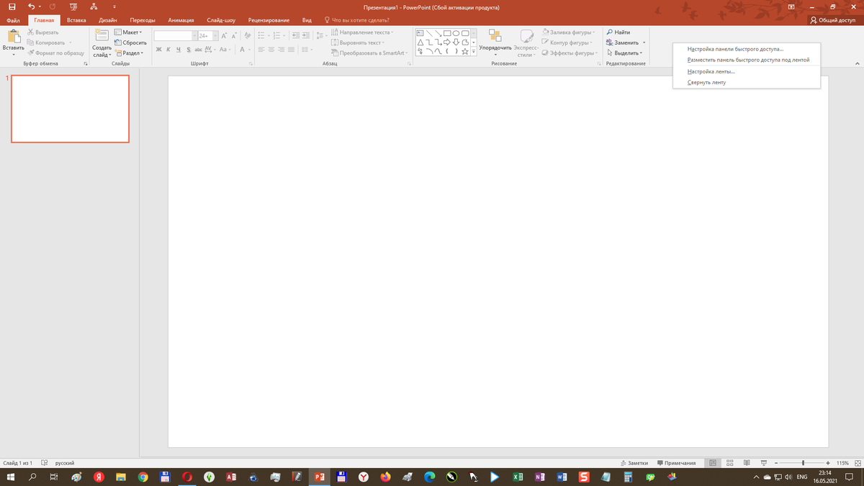864x486 pixels.
Task: Select the right arrow shape in gallery
Action: coord(447,42)
